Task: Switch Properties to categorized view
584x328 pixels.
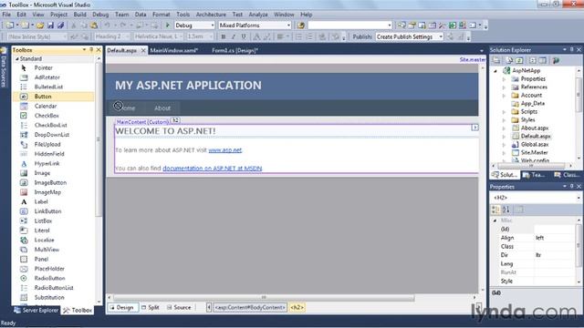Action: point(495,210)
